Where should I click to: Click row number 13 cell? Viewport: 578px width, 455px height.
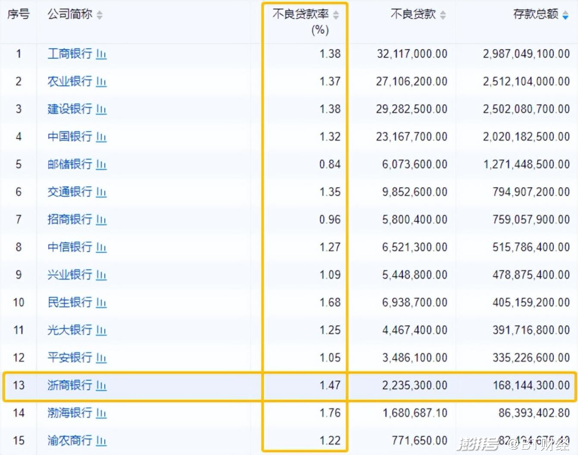point(19,385)
